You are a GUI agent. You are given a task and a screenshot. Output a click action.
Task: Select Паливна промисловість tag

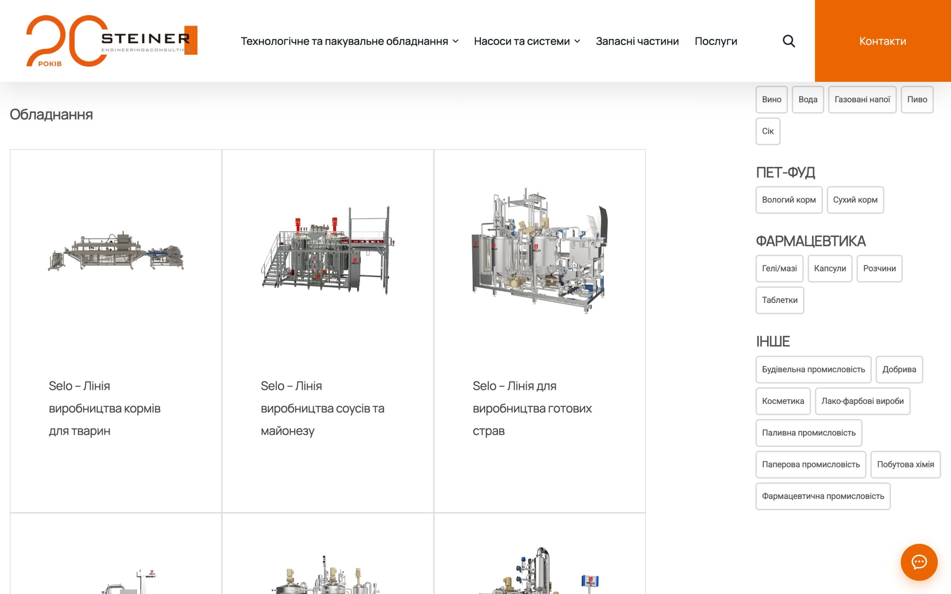809,433
